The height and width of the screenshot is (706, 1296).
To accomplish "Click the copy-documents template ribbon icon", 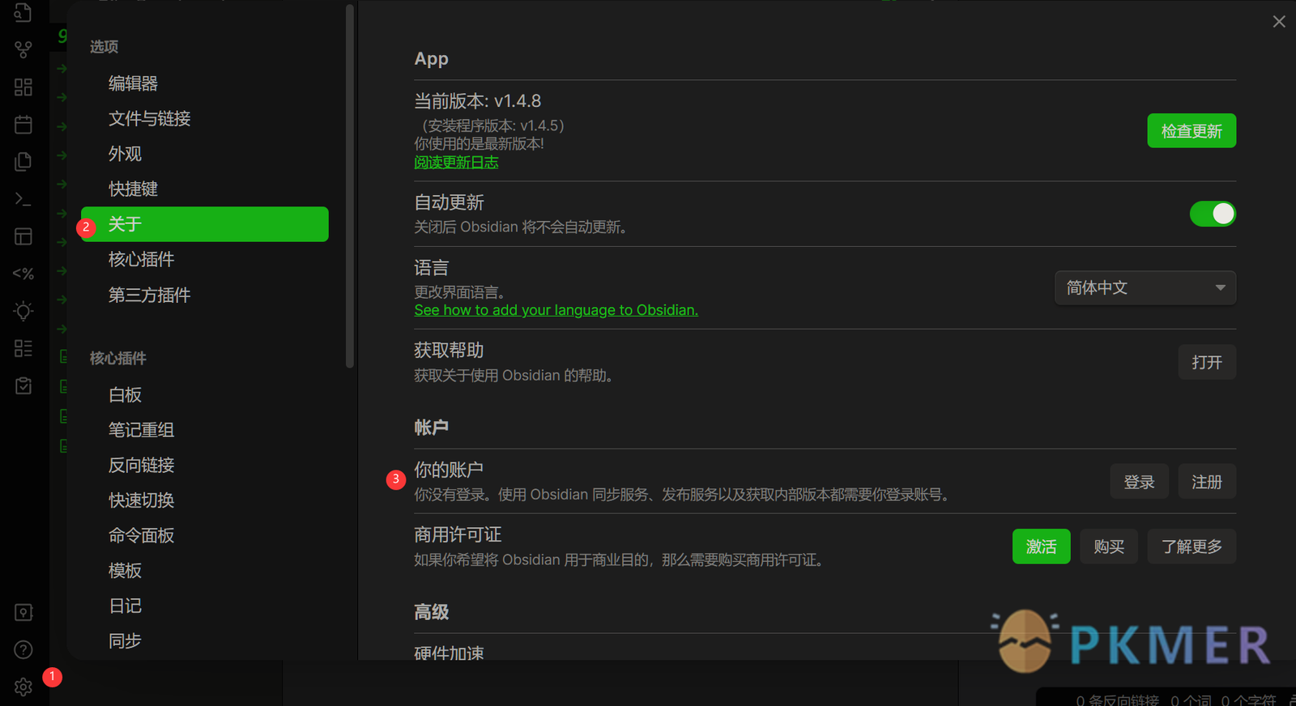I will point(23,161).
